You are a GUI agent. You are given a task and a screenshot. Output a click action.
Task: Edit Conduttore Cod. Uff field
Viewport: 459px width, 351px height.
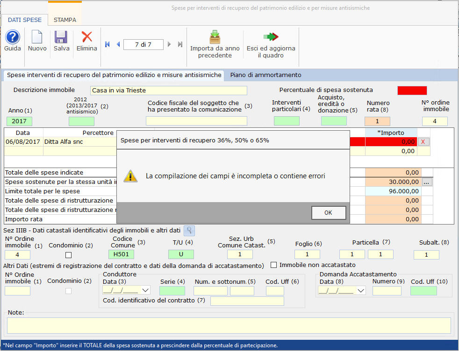coord(275,291)
